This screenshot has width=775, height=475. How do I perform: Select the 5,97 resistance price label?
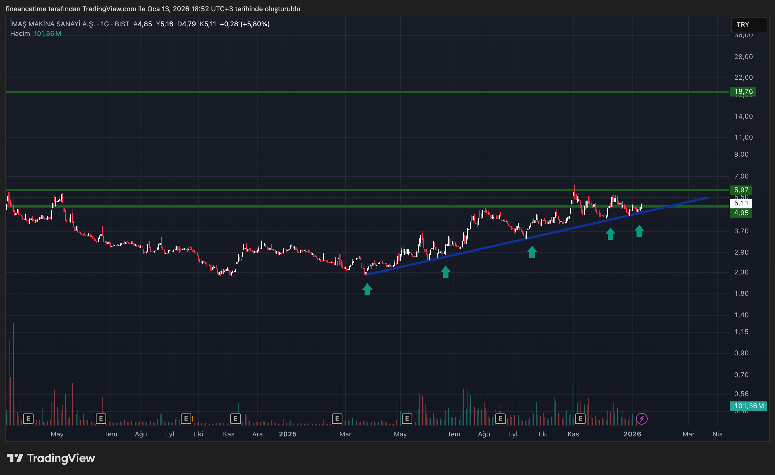[741, 190]
